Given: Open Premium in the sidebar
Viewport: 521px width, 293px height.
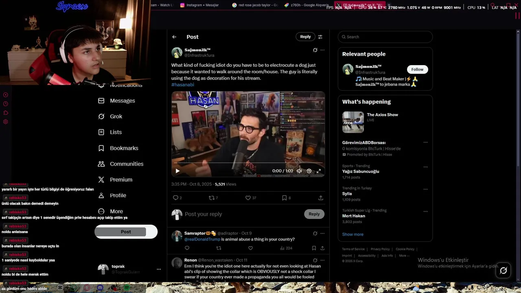Looking at the screenshot, I should 115,179.
